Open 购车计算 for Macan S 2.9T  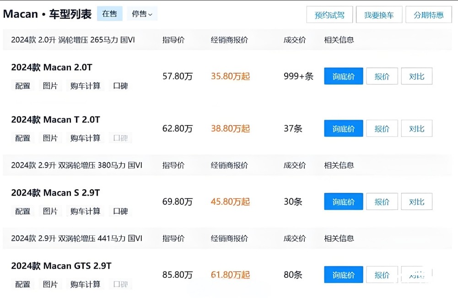point(85,211)
